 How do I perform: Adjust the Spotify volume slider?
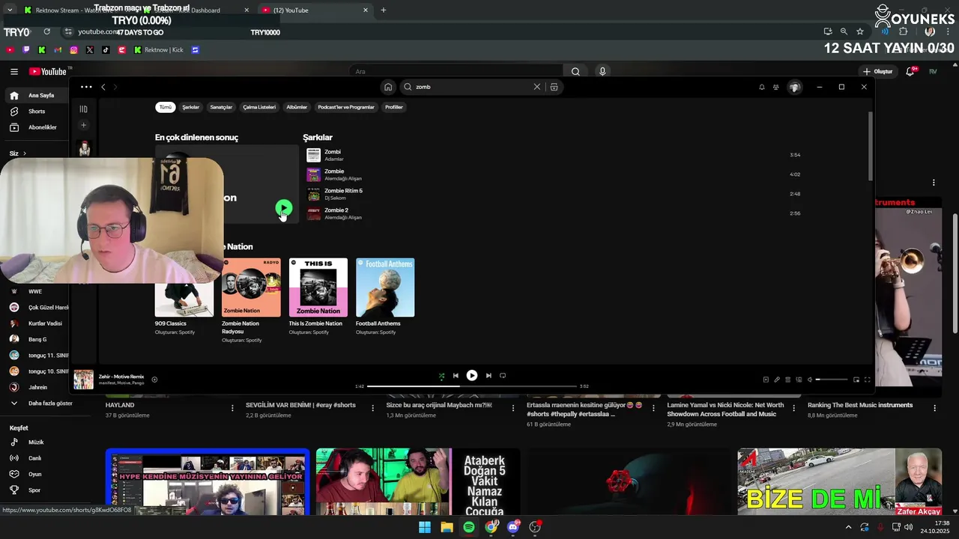click(832, 380)
